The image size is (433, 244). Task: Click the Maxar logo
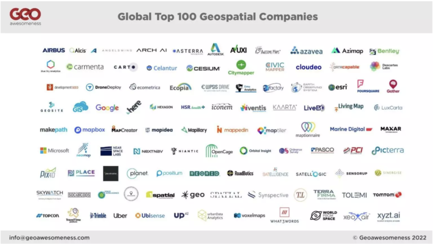point(391,129)
